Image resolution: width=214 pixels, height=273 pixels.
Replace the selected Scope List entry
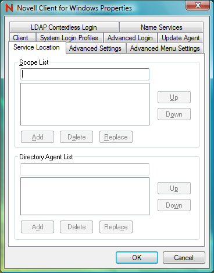116,137
